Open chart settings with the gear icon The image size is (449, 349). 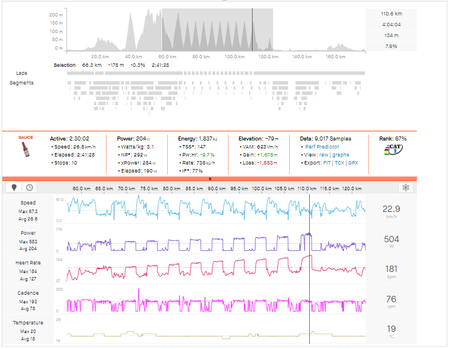pyautogui.click(x=405, y=187)
